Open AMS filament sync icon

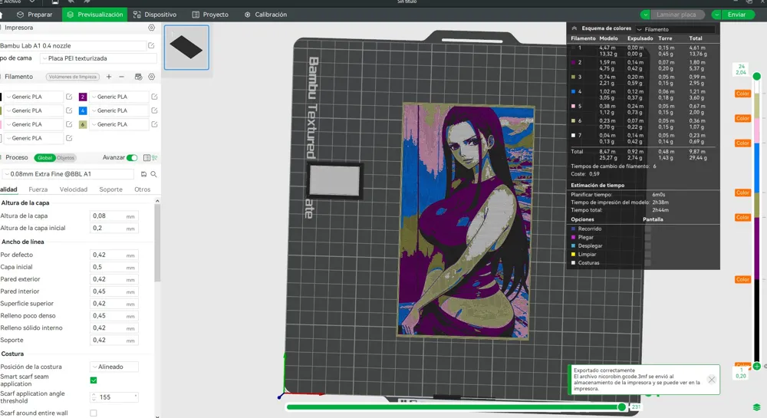click(138, 77)
